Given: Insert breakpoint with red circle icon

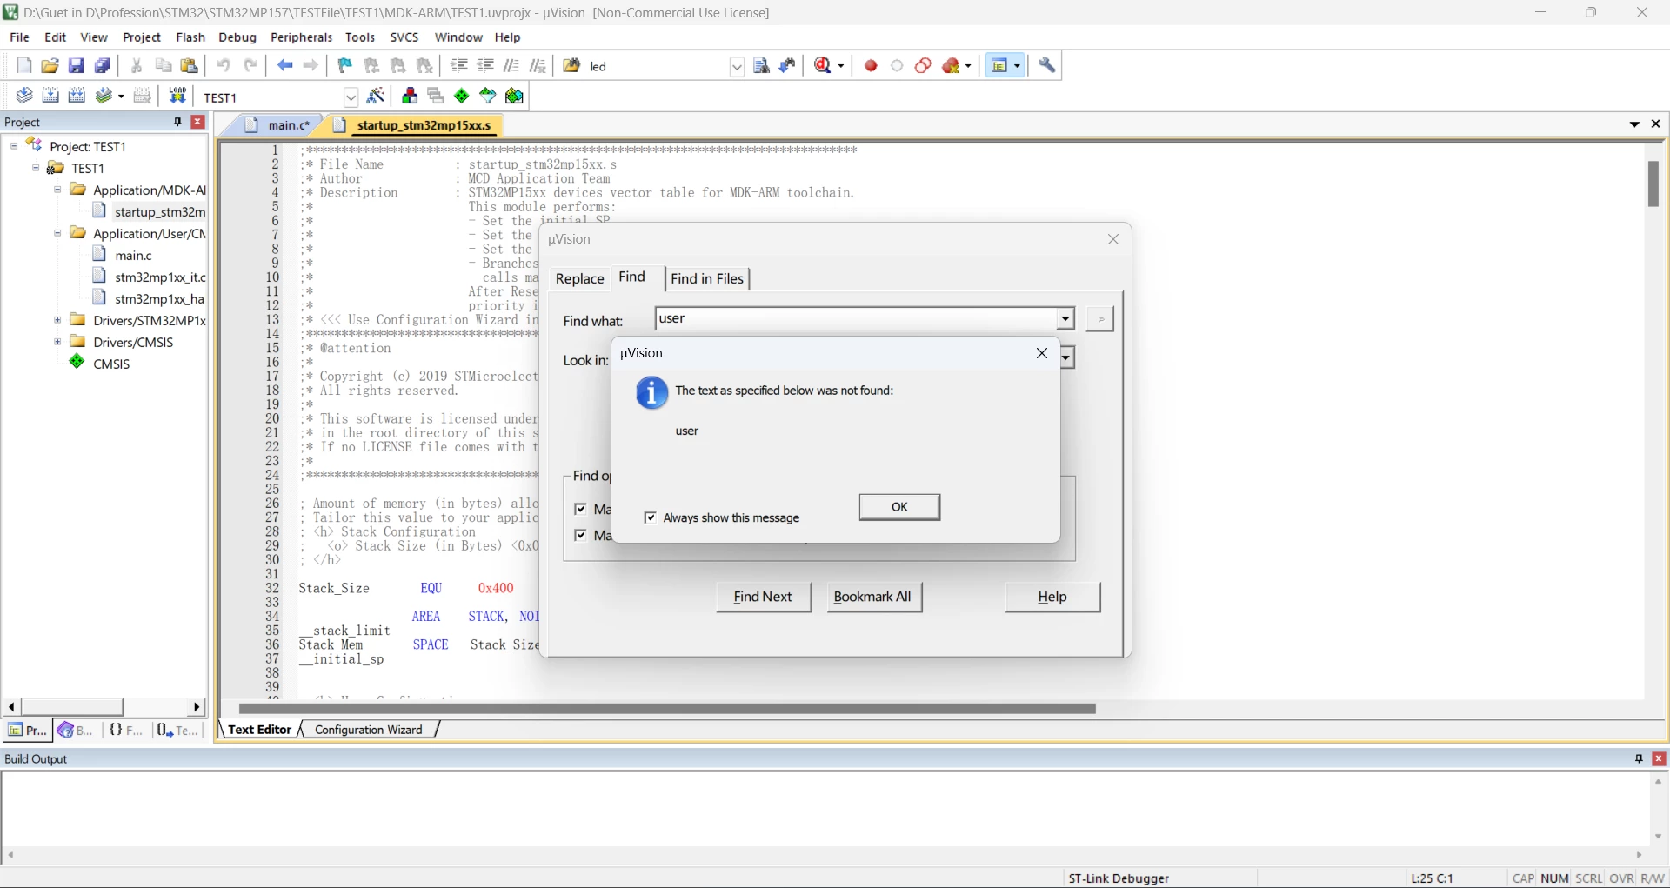Looking at the screenshot, I should 871,66.
